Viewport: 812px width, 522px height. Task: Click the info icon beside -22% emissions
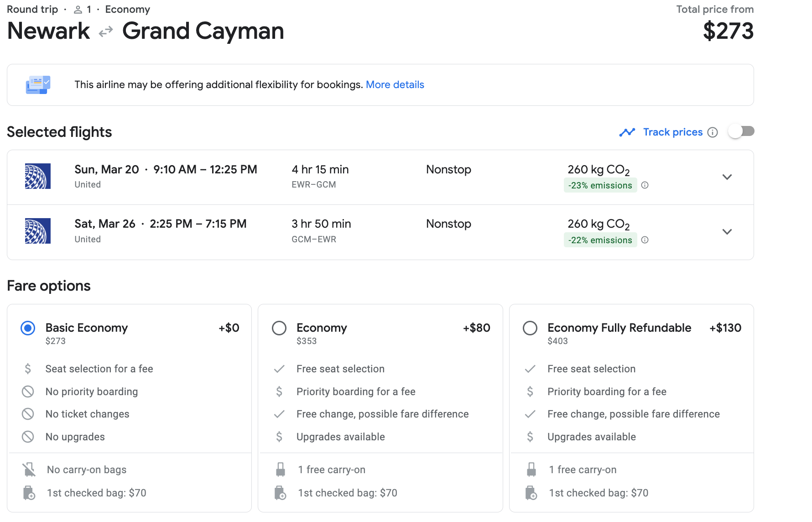point(645,240)
